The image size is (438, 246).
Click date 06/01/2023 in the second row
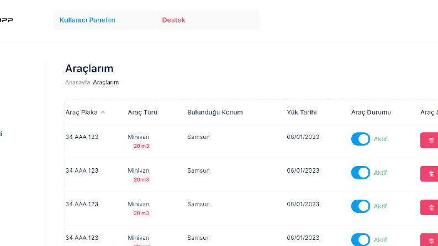coord(303,170)
